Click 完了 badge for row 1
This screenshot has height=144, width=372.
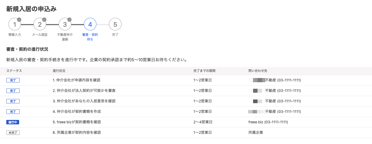13,80
